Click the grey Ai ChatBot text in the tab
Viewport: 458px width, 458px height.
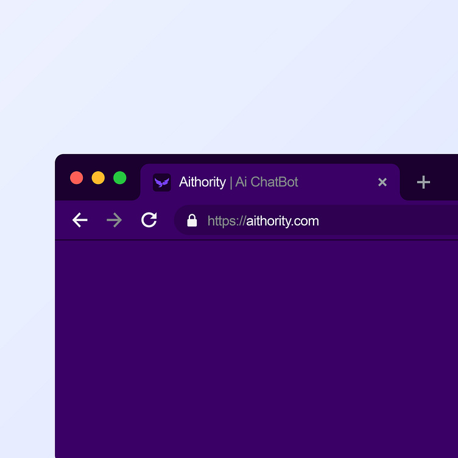[267, 182]
